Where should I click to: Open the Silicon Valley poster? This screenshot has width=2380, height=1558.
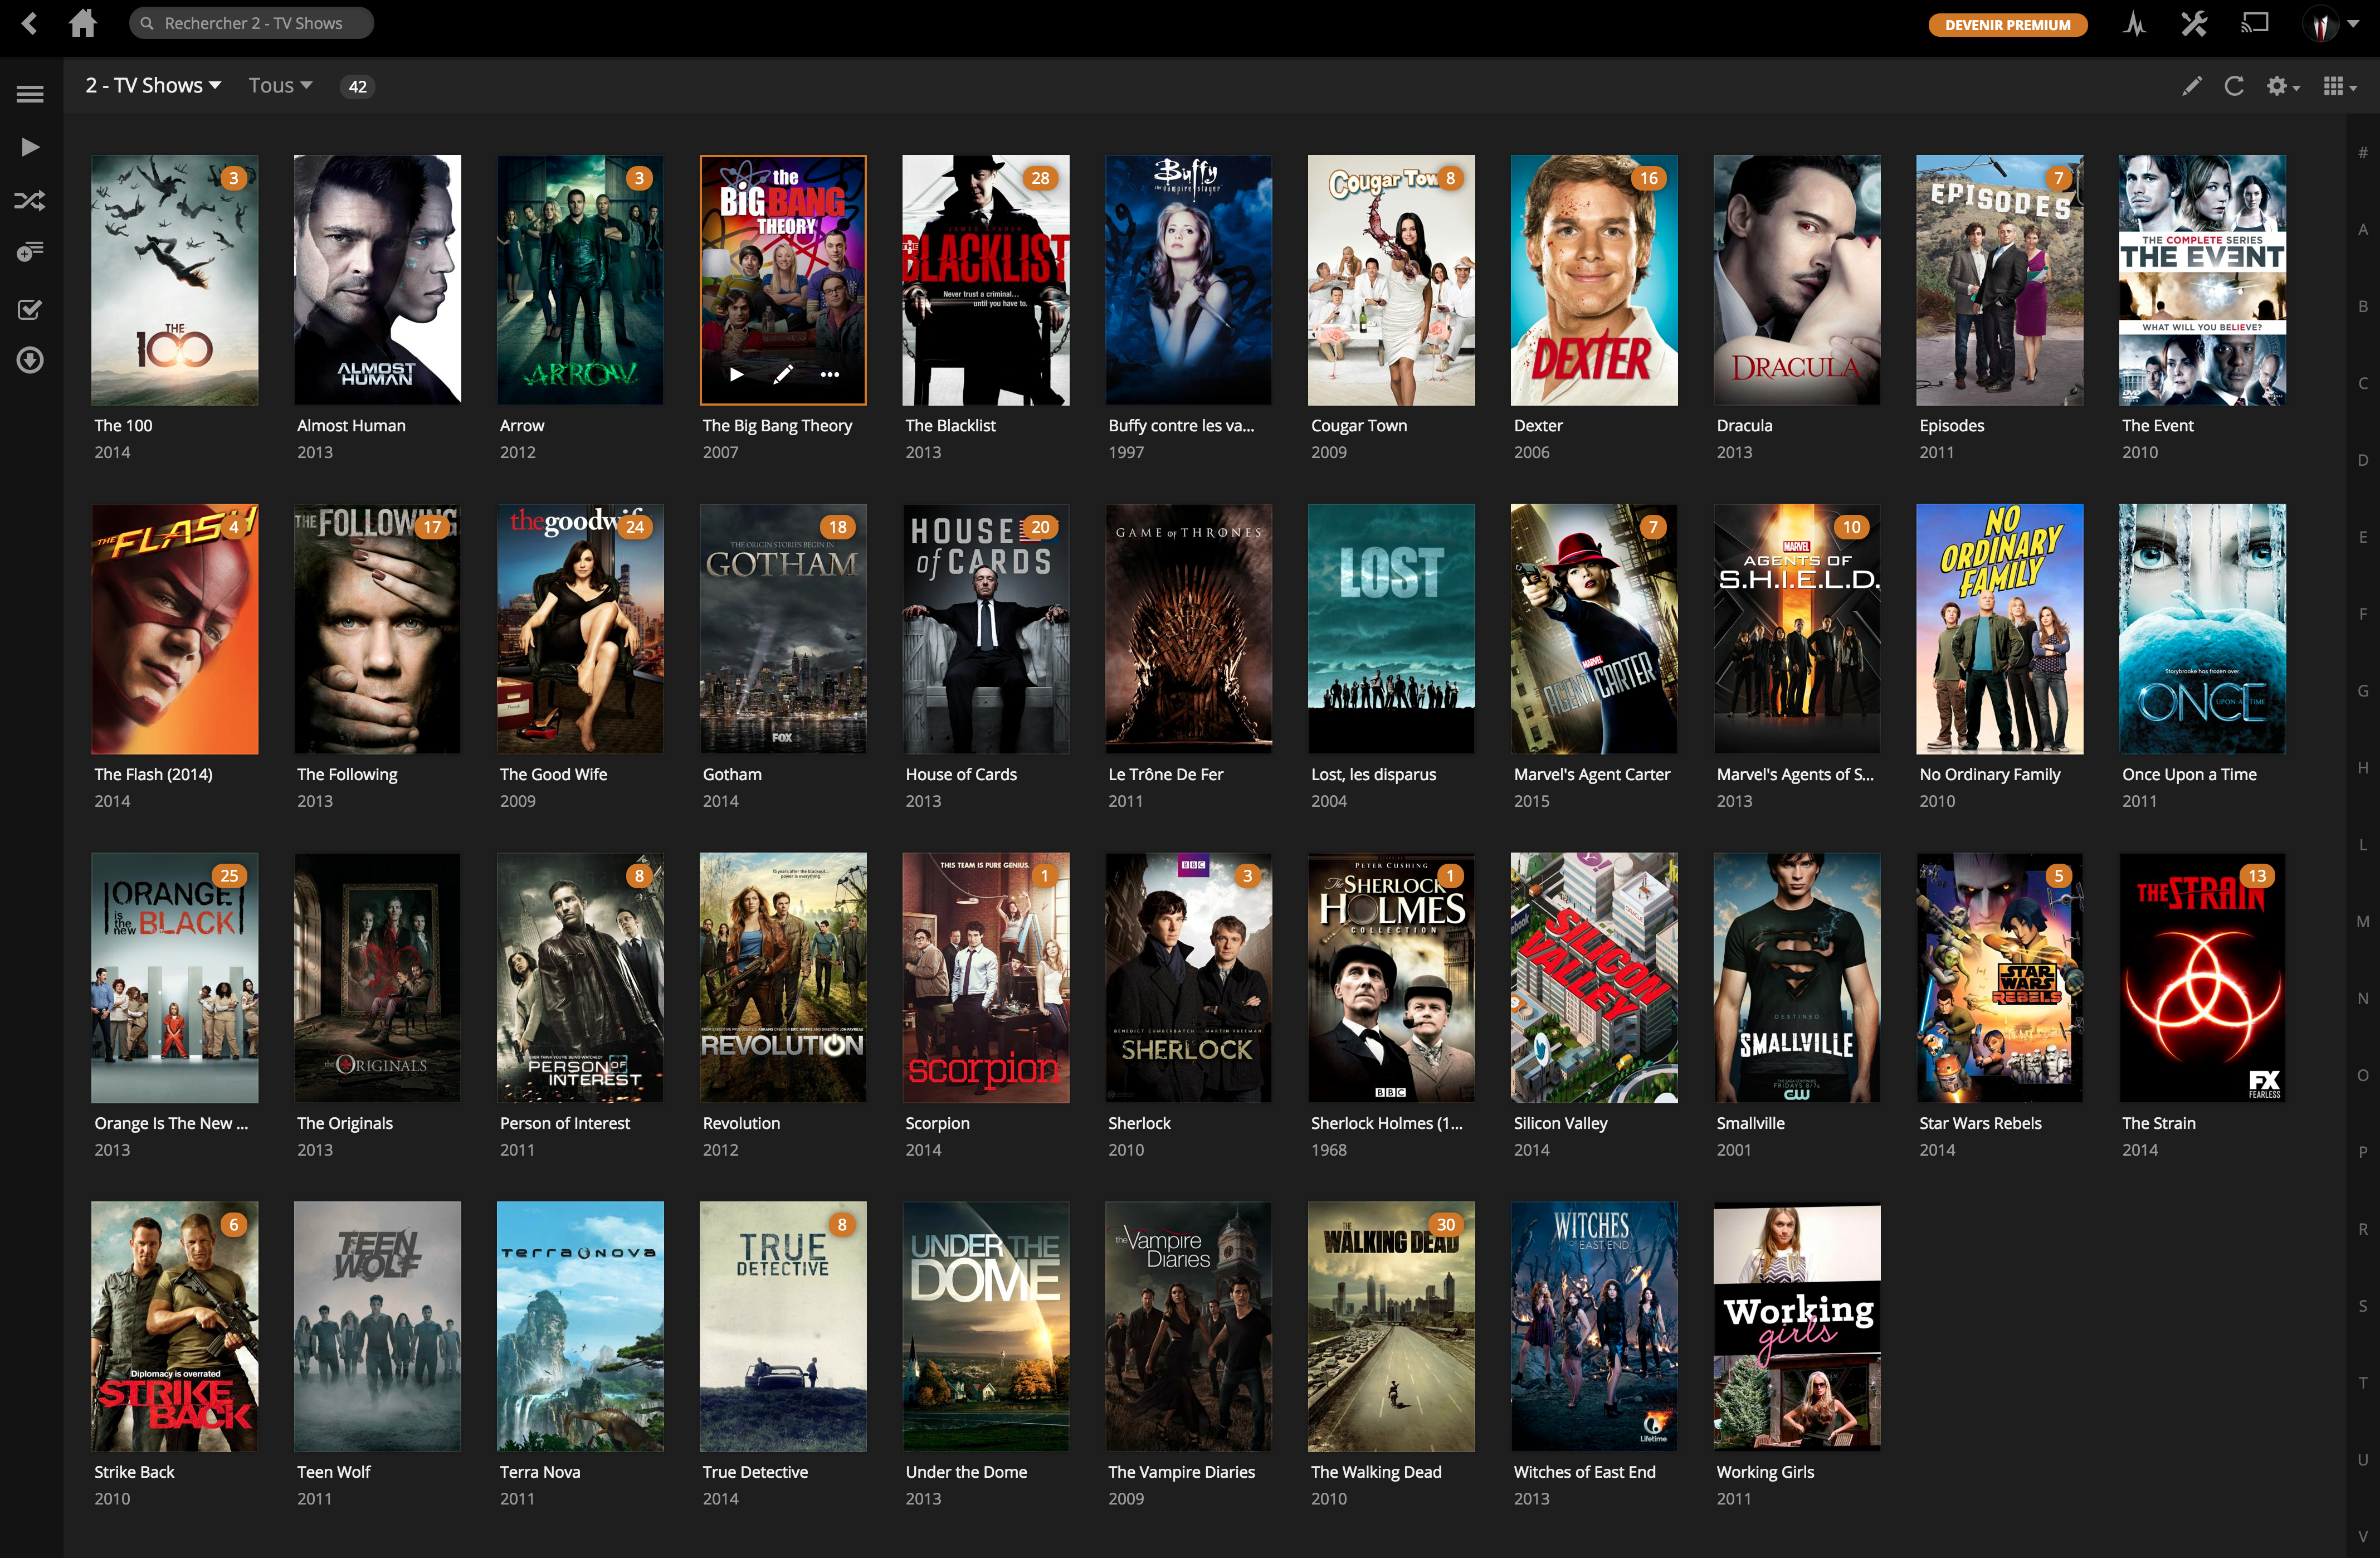click(x=1593, y=977)
